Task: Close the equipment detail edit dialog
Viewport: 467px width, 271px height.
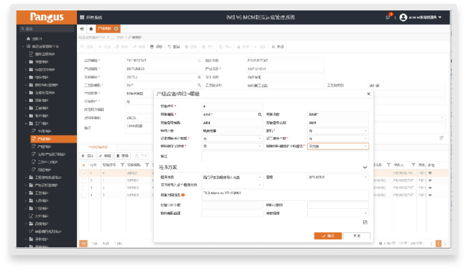Action: (367, 94)
